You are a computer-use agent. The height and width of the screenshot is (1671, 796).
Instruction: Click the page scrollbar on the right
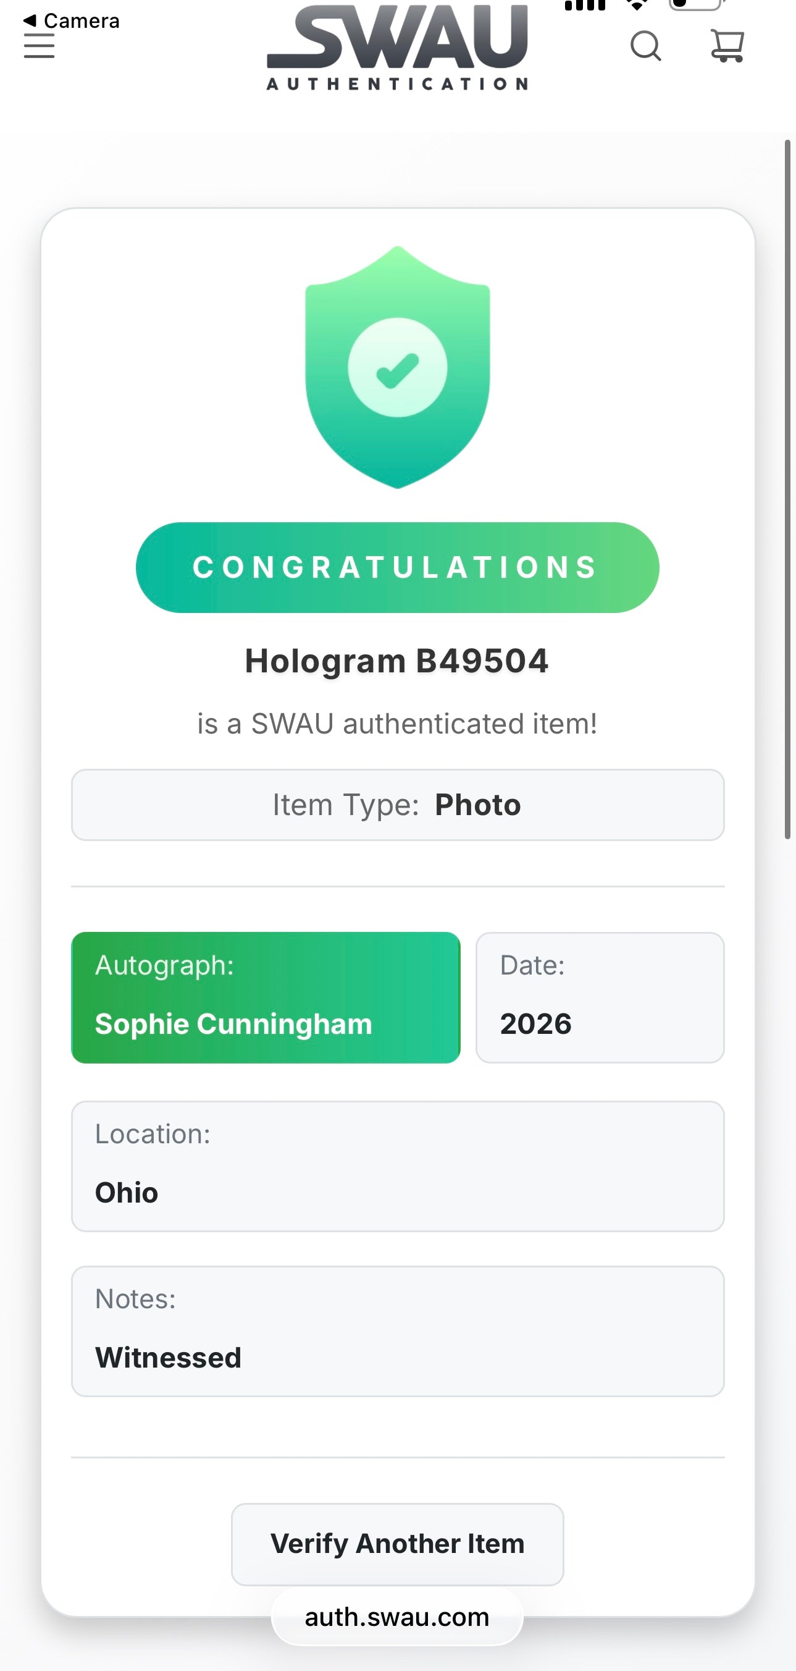[x=788, y=489]
